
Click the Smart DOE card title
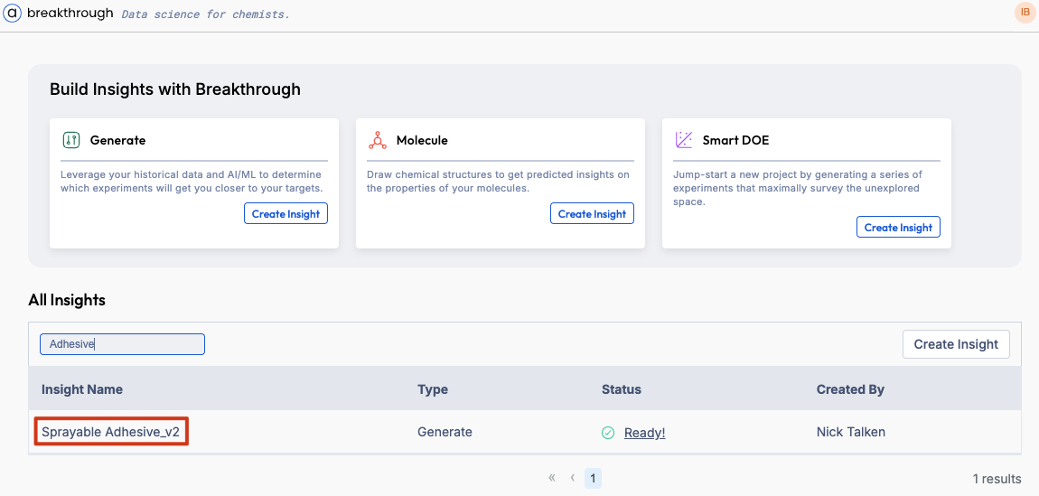[x=735, y=140]
